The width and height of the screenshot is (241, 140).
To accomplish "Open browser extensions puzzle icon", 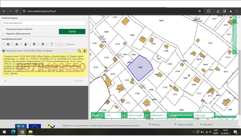I will click(210, 11).
